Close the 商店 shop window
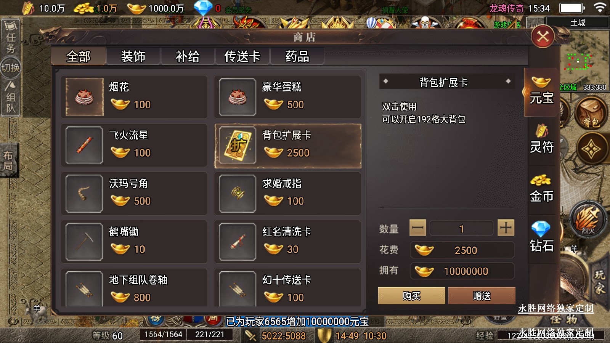The height and width of the screenshot is (343, 610). click(543, 37)
